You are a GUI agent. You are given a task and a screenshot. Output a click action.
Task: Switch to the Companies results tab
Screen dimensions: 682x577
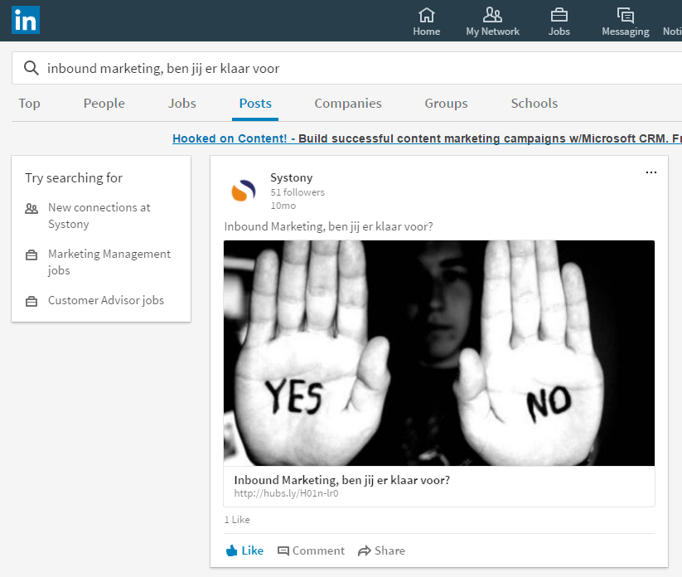coord(348,104)
